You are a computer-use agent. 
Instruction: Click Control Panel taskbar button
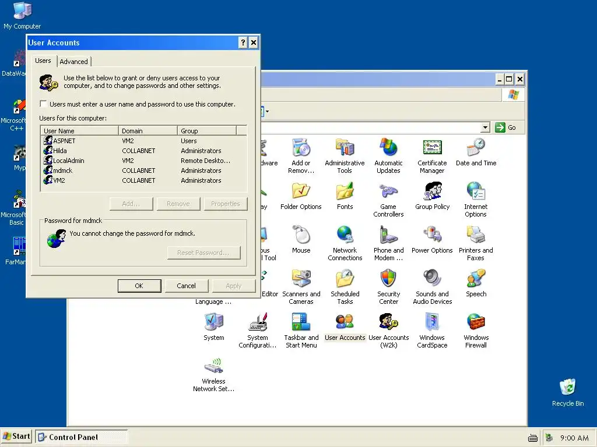[82, 437]
